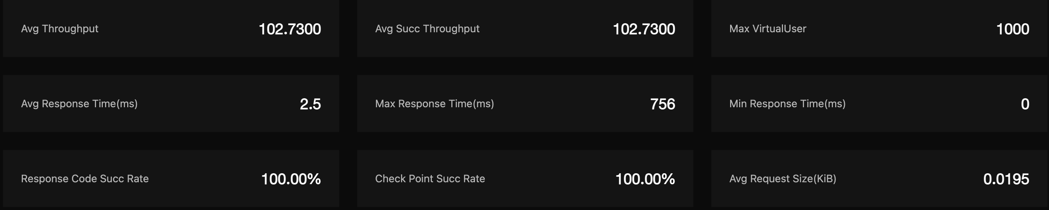The image size is (1049, 210).
Task: Select the Response Code Succ Rate 100.00% value
Action: (291, 179)
